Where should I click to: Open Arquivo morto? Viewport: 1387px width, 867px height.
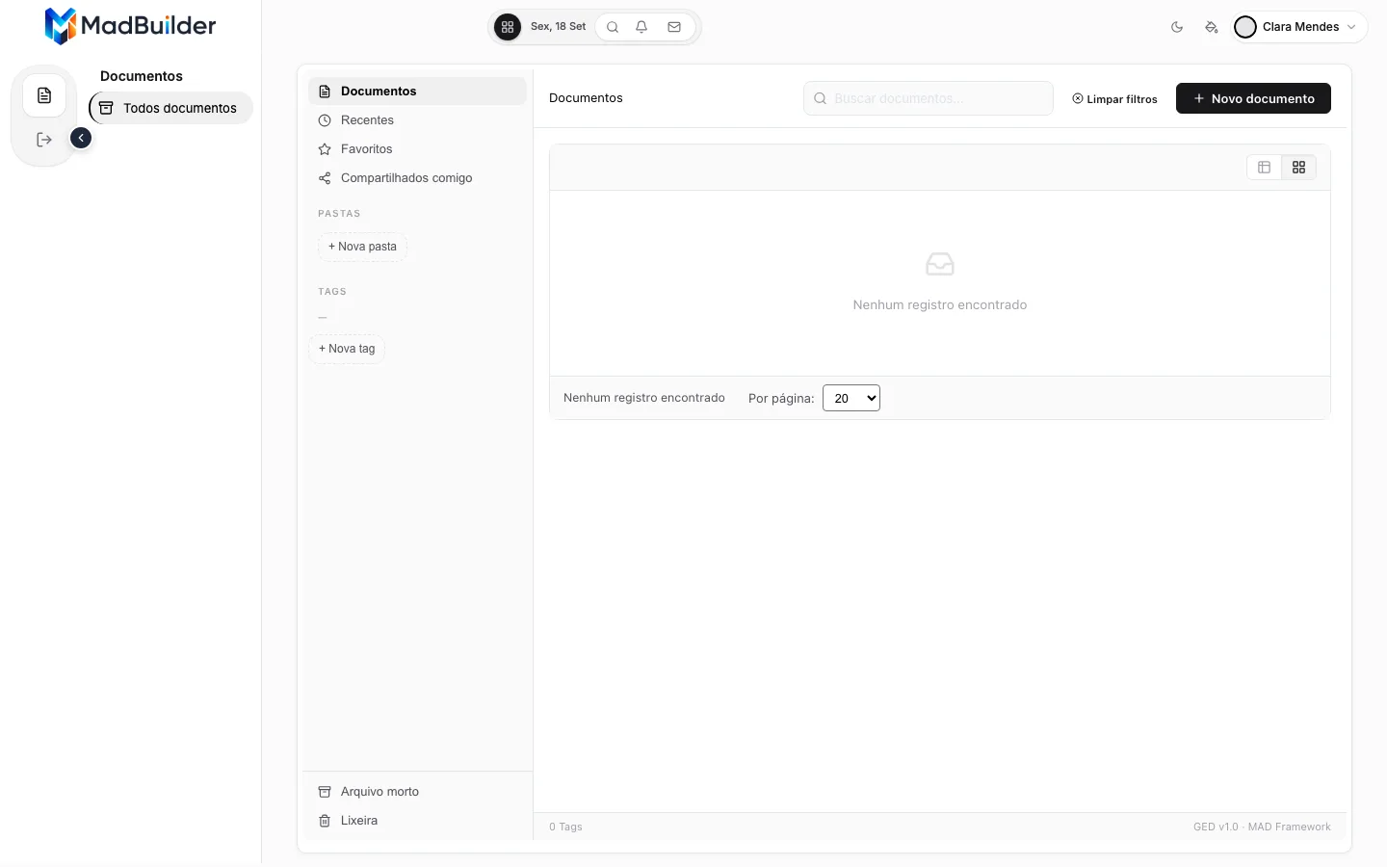pos(417,792)
